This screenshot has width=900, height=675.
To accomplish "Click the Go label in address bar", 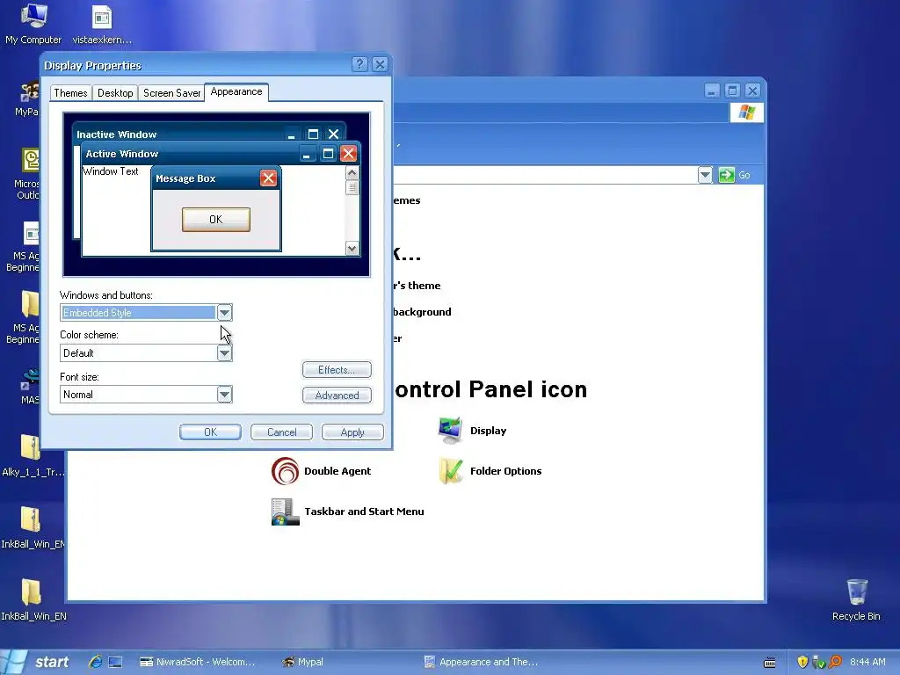I will 744,175.
